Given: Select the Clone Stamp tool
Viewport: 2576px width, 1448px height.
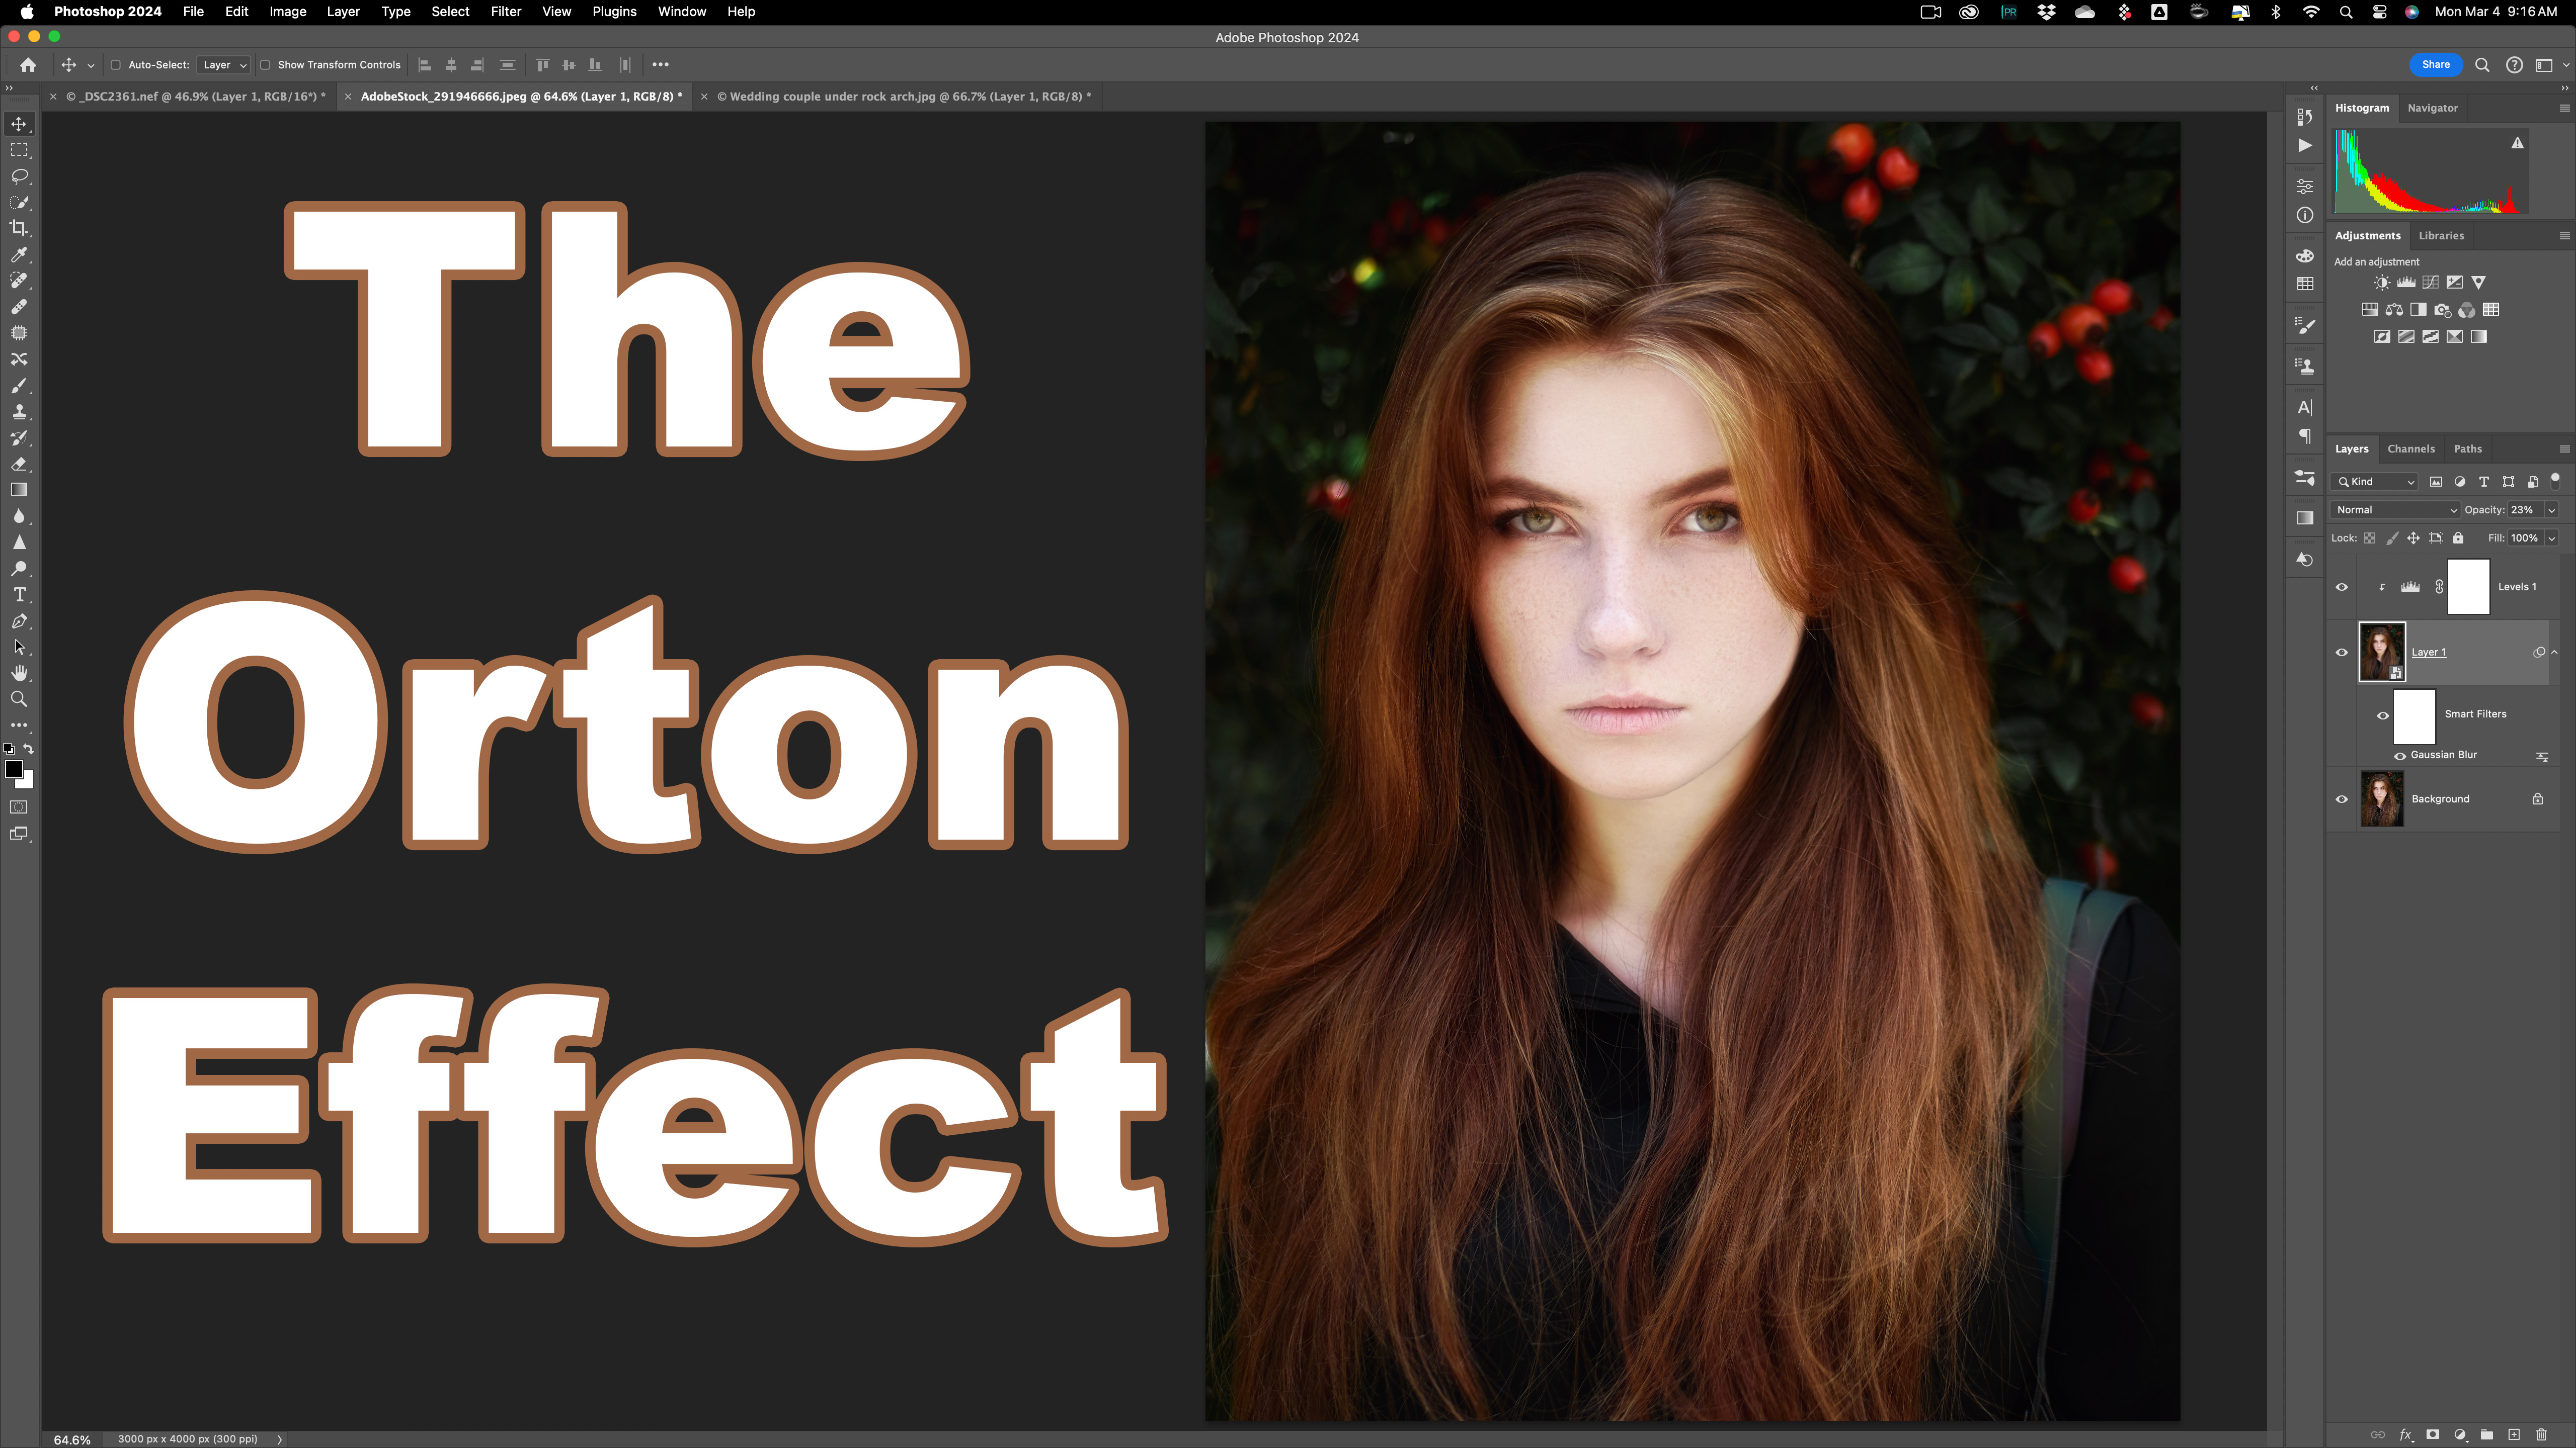Looking at the screenshot, I should 19,412.
